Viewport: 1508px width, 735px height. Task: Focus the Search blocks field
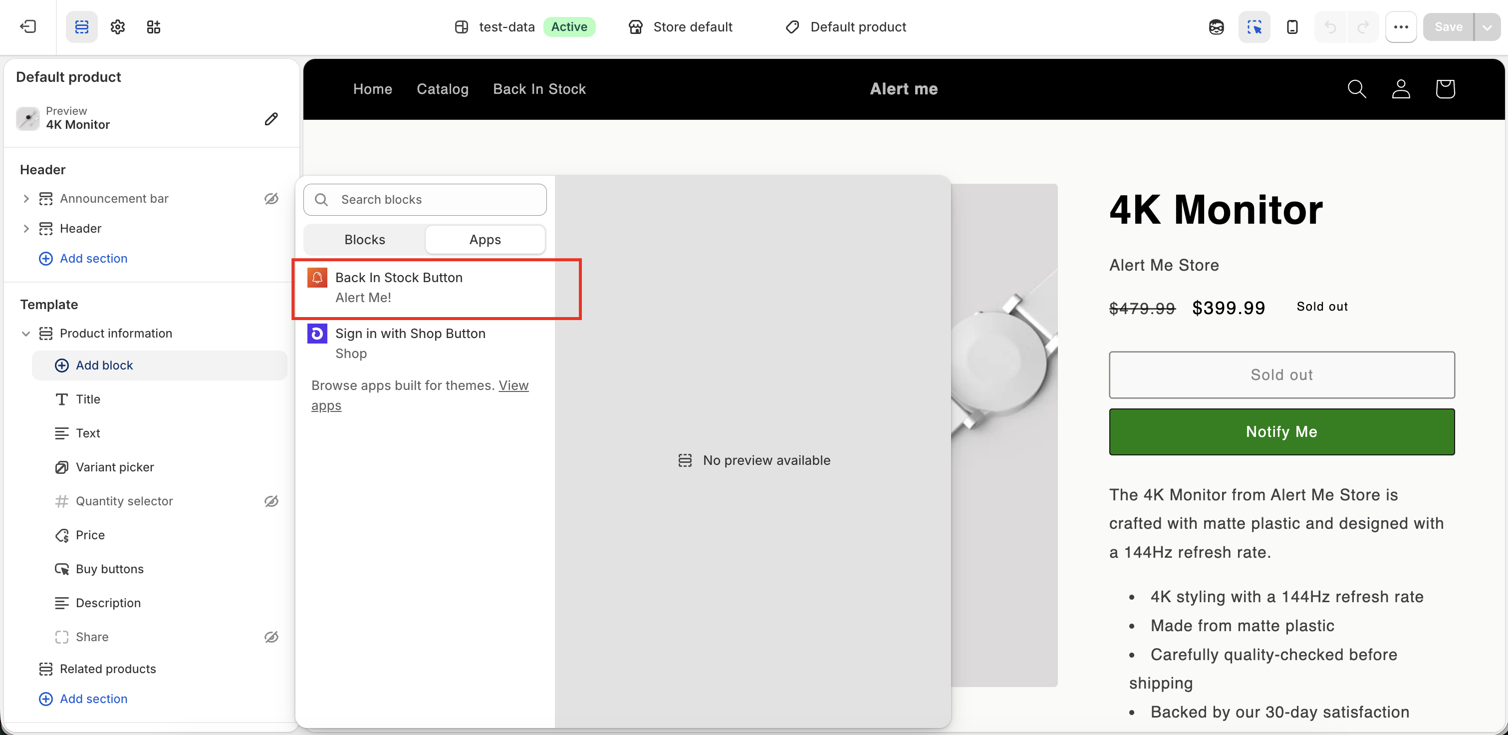pyautogui.click(x=425, y=200)
